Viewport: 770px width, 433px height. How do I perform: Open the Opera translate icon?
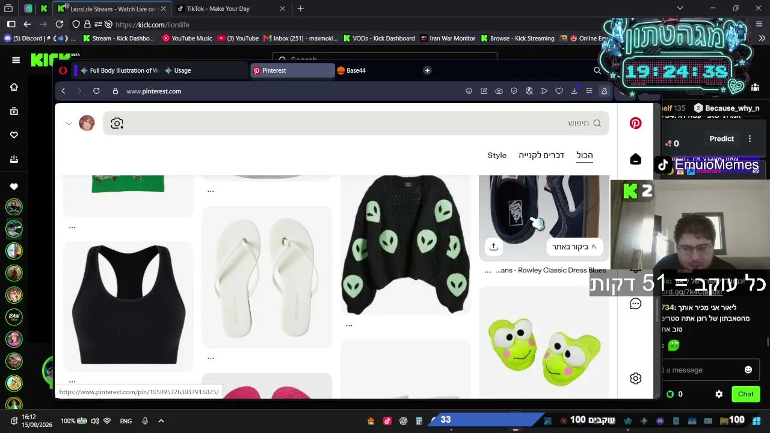(x=529, y=91)
